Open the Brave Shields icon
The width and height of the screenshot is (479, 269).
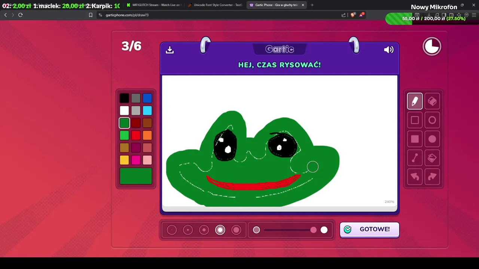353,15
